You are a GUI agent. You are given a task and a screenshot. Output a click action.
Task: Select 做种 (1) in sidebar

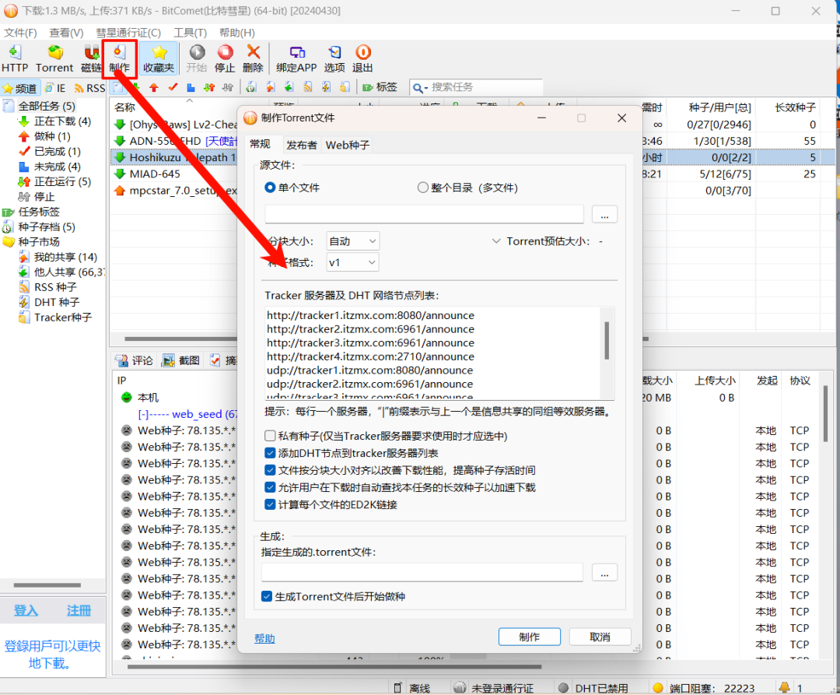tap(45, 137)
